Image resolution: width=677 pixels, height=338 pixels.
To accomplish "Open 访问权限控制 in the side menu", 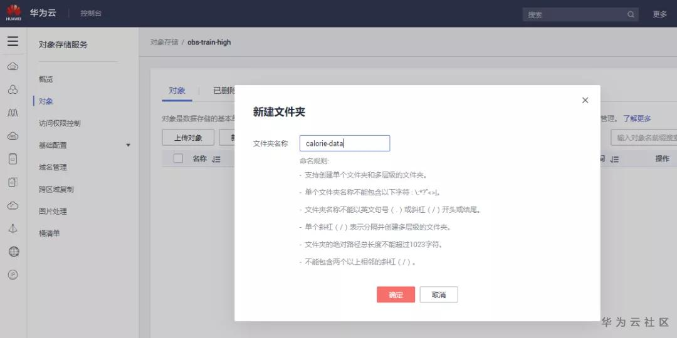I will click(60, 123).
